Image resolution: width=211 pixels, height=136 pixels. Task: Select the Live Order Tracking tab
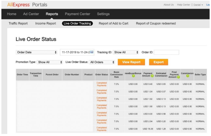click(x=77, y=24)
